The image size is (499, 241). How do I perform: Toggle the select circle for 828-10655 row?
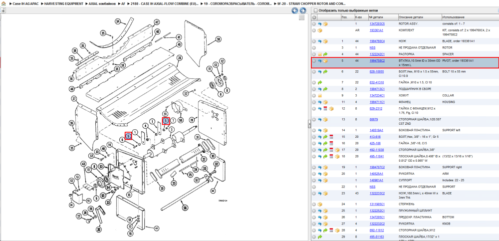click(314, 72)
